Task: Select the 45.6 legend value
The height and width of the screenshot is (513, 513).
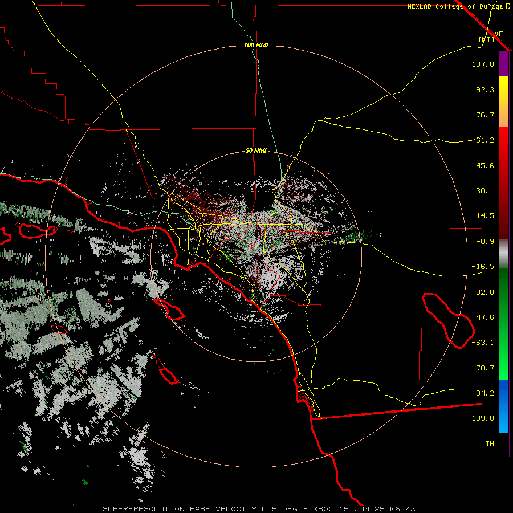Action: click(x=485, y=165)
